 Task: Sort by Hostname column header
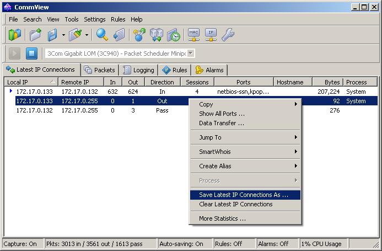293,82
